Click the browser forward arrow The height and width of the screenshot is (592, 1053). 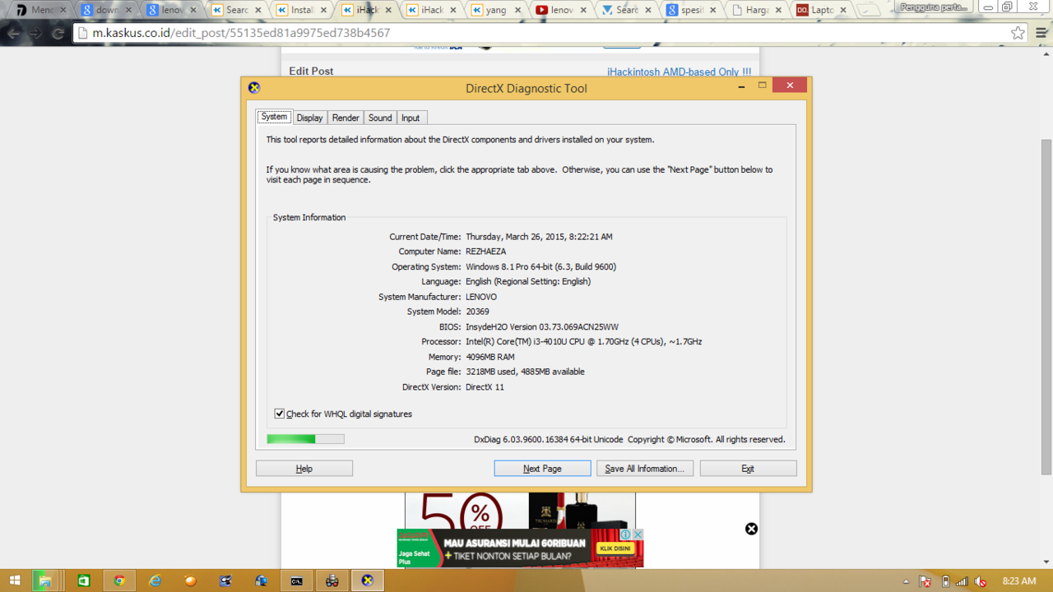pos(35,34)
